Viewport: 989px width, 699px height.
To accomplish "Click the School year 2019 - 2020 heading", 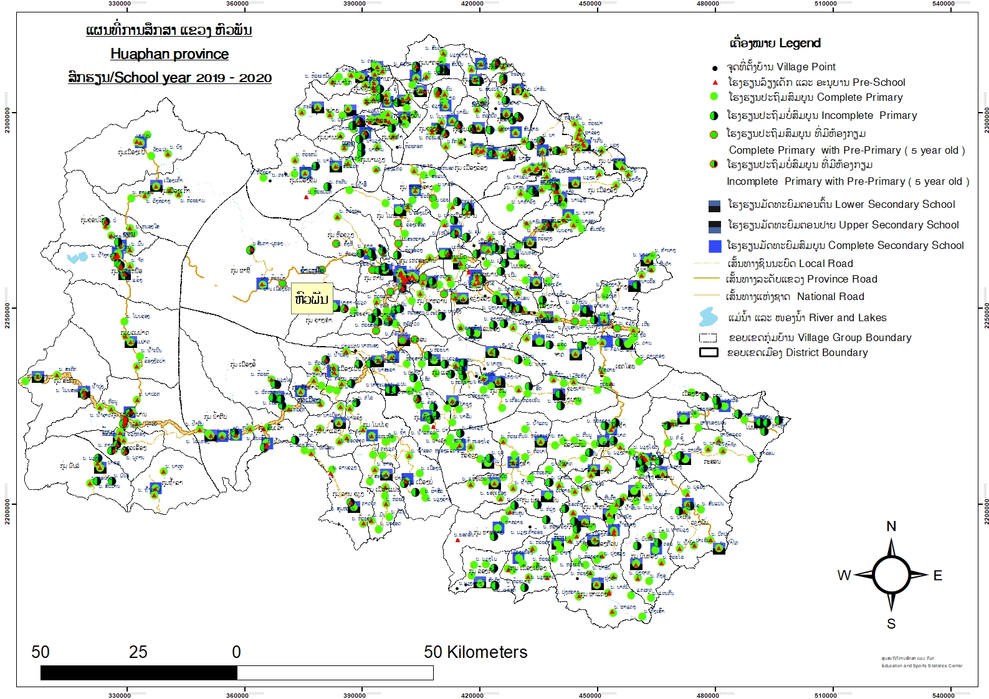I will (x=170, y=78).
